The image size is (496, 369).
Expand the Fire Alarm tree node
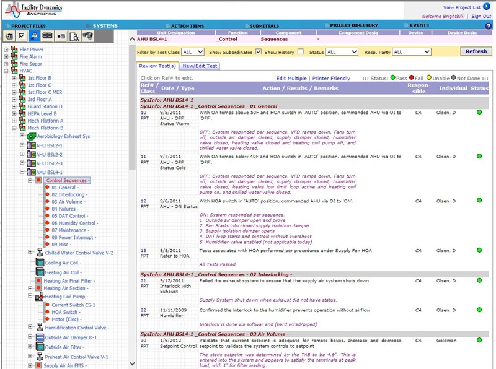click(x=6, y=57)
